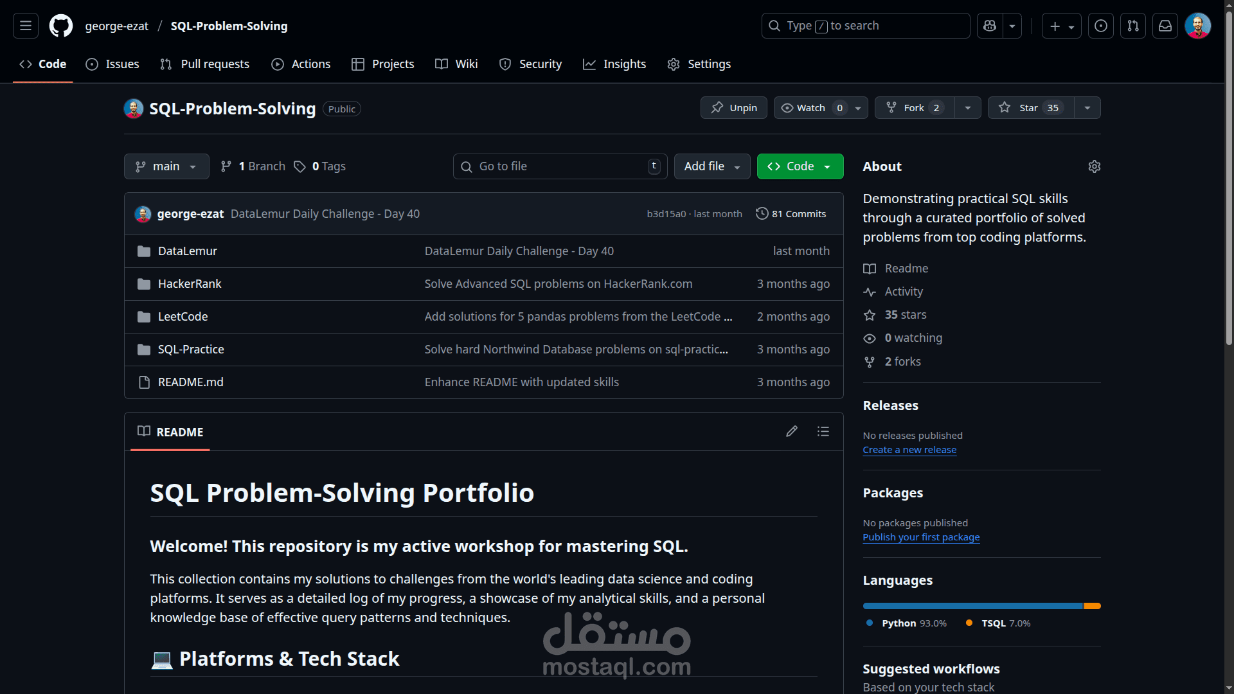
Task: Click the tag icon beside 0 Tags
Action: pos(300,166)
